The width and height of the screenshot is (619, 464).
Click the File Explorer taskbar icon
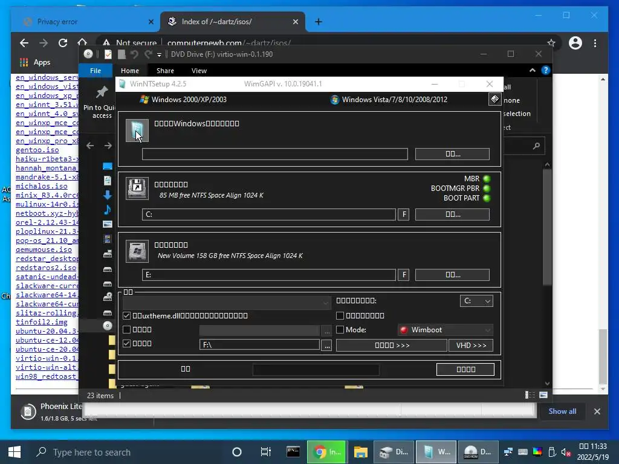(x=360, y=452)
